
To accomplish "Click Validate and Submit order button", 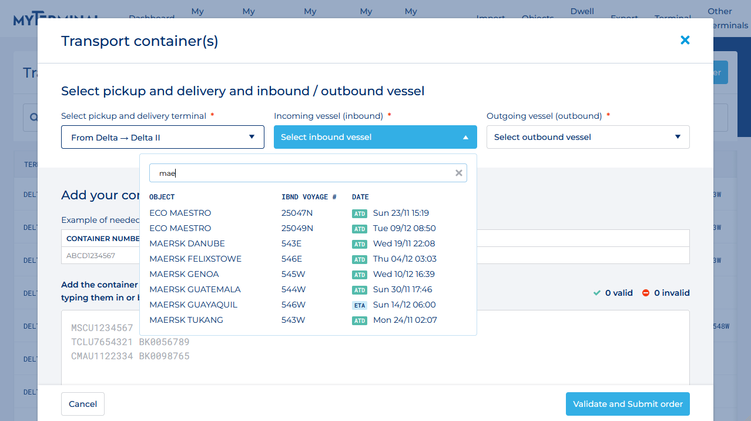I will (627, 404).
